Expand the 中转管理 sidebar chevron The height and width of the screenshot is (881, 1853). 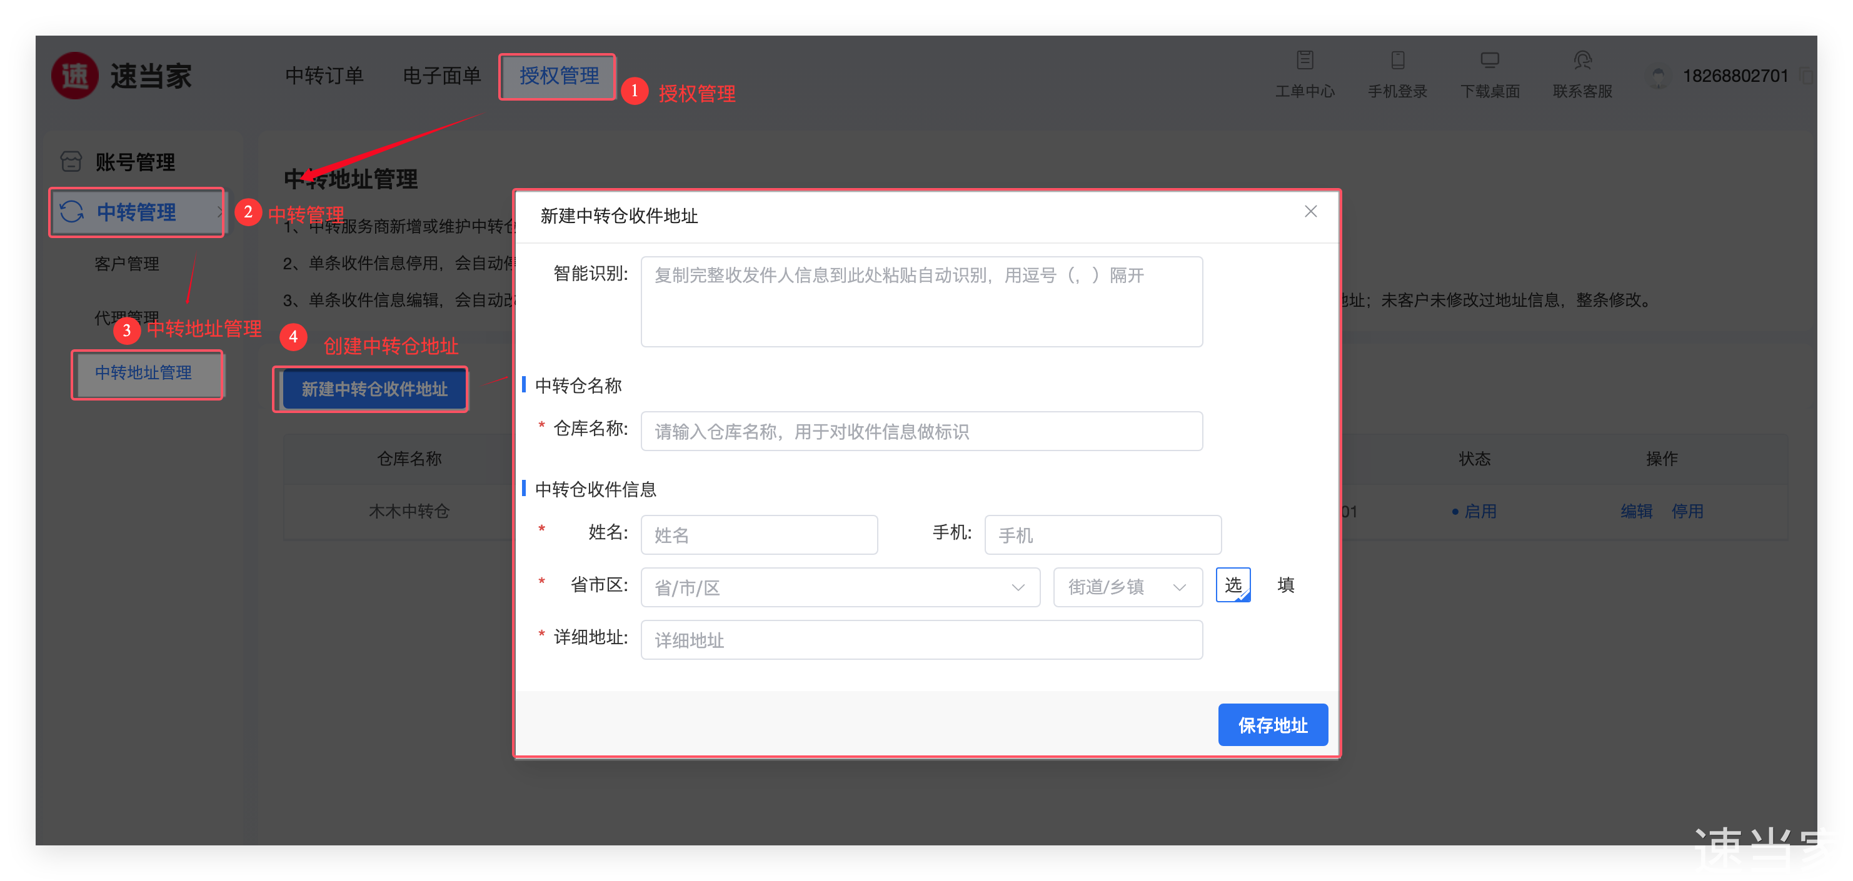(x=219, y=212)
